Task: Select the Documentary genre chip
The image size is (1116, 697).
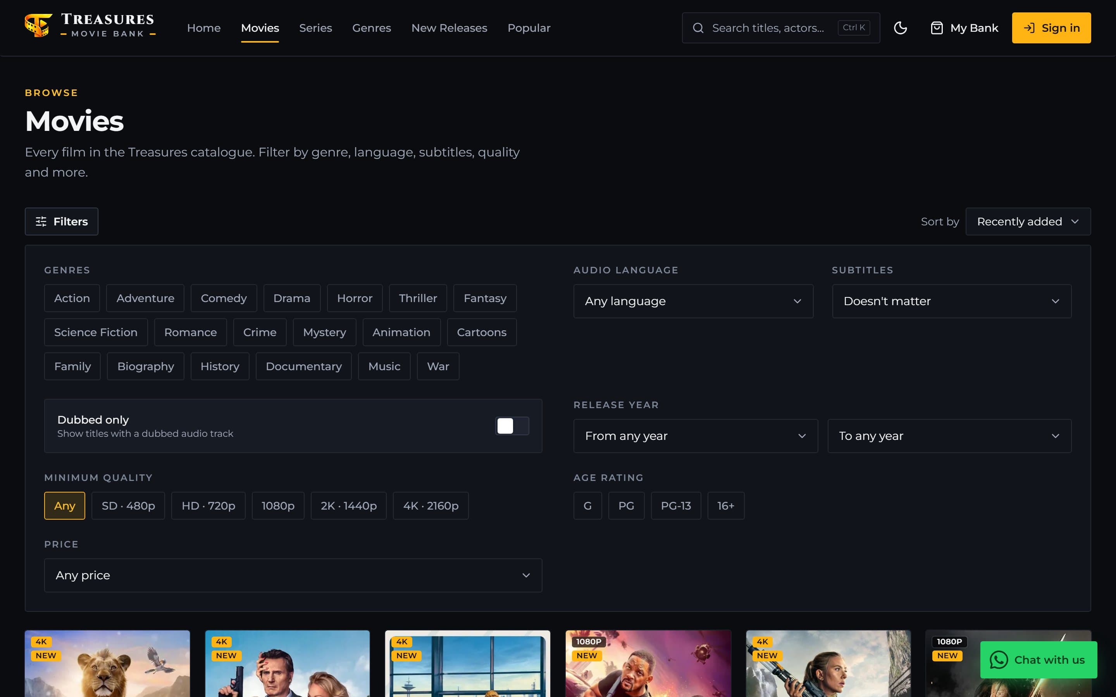Action: pyautogui.click(x=303, y=366)
